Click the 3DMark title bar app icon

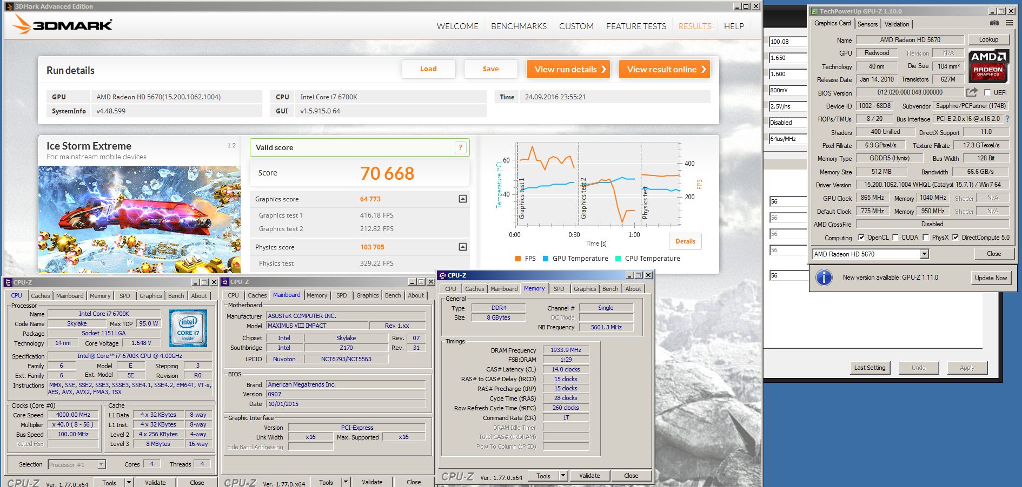point(9,6)
